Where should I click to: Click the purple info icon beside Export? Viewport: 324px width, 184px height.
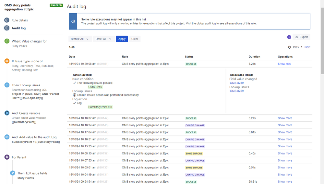pyautogui.click(x=289, y=37)
